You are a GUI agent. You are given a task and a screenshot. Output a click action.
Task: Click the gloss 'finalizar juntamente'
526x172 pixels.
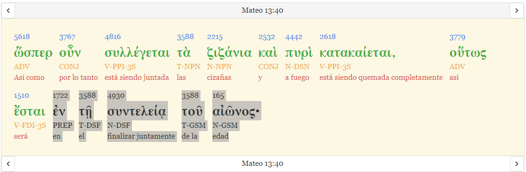[x=141, y=137]
